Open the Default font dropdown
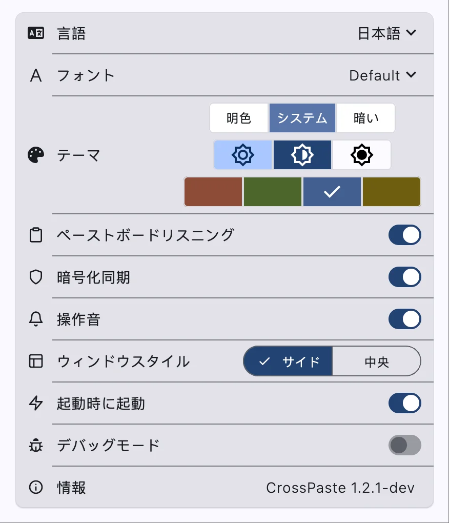 coord(382,75)
